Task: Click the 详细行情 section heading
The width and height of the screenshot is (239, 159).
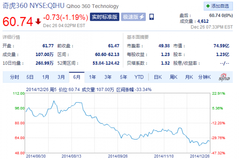Action: coord(11,37)
